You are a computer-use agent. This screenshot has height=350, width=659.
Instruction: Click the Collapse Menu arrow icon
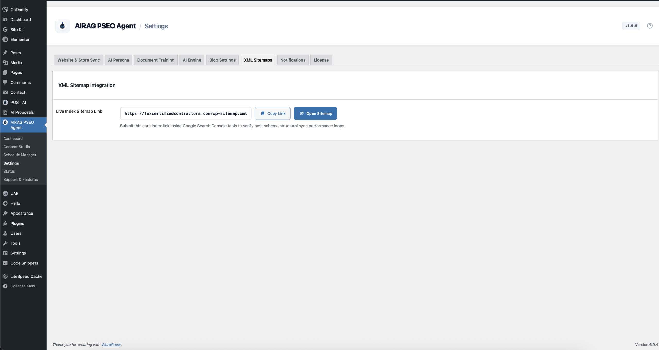(5, 286)
